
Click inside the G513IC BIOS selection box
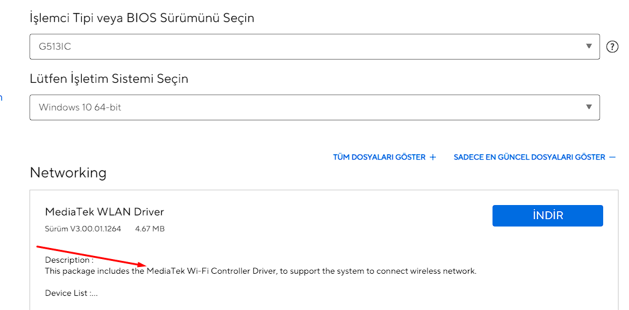[307, 47]
